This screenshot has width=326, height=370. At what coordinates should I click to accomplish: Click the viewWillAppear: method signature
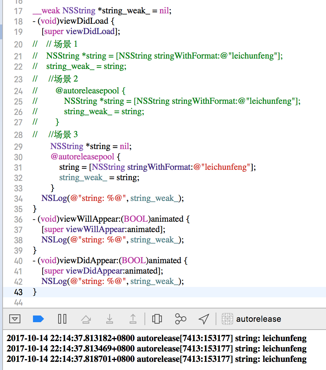[x=111, y=219]
